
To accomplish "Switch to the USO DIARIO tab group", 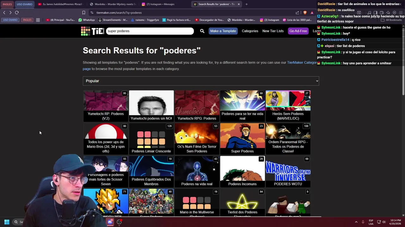I will coord(24,4).
